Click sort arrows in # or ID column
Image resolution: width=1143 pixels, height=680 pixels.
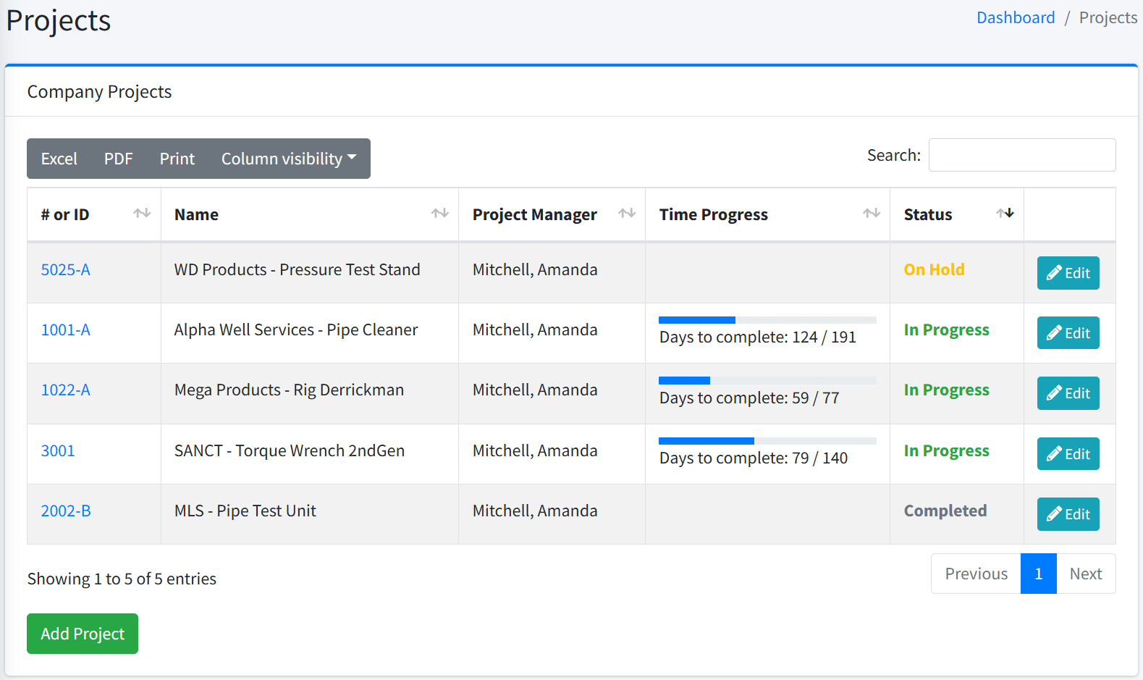tap(142, 214)
